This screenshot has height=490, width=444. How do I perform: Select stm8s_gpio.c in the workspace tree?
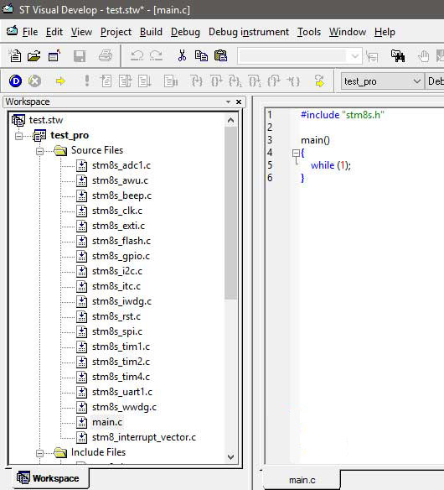point(121,256)
